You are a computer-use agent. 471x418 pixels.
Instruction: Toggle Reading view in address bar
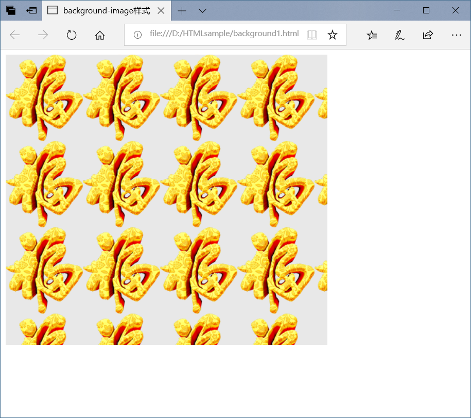click(x=311, y=35)
